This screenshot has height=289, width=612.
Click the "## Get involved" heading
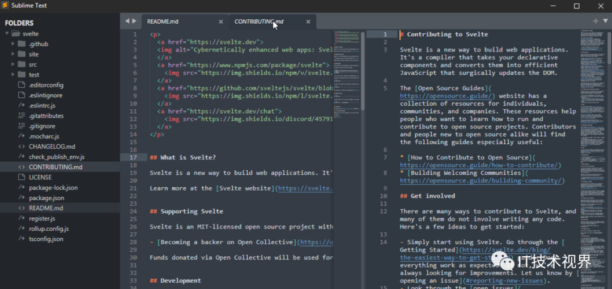427,196
